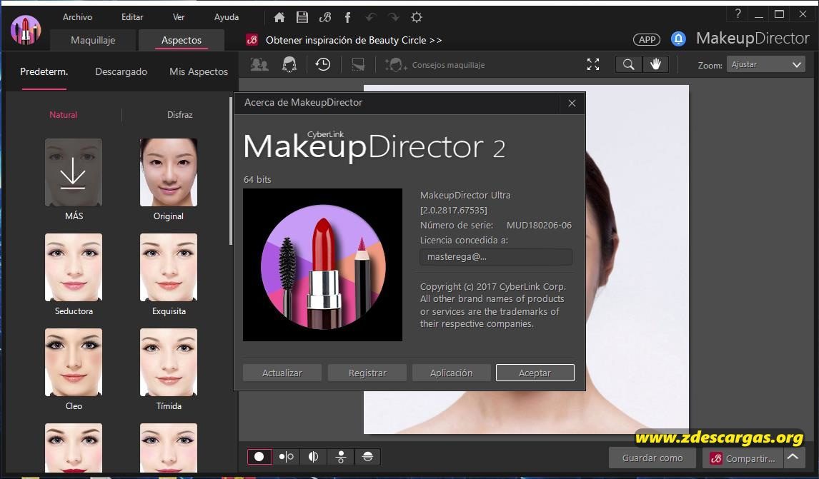Click the notification bell icon
The image size is (819, 479).
point(678,39)
